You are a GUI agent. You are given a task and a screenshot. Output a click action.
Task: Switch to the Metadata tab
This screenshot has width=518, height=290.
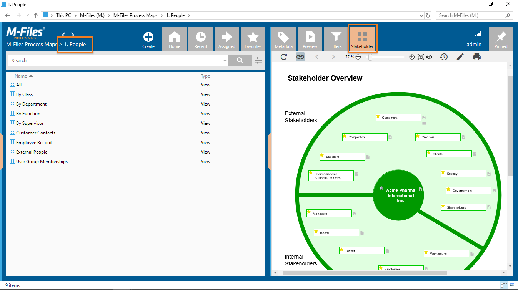284,39
